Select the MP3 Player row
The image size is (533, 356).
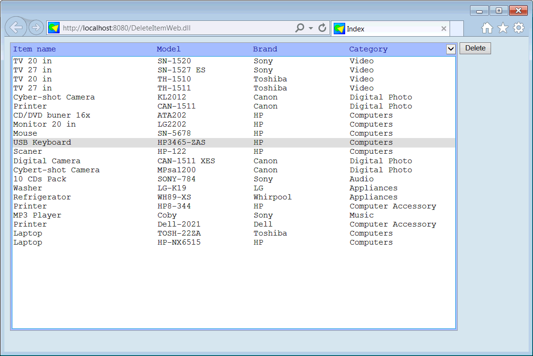coord(234,215)
